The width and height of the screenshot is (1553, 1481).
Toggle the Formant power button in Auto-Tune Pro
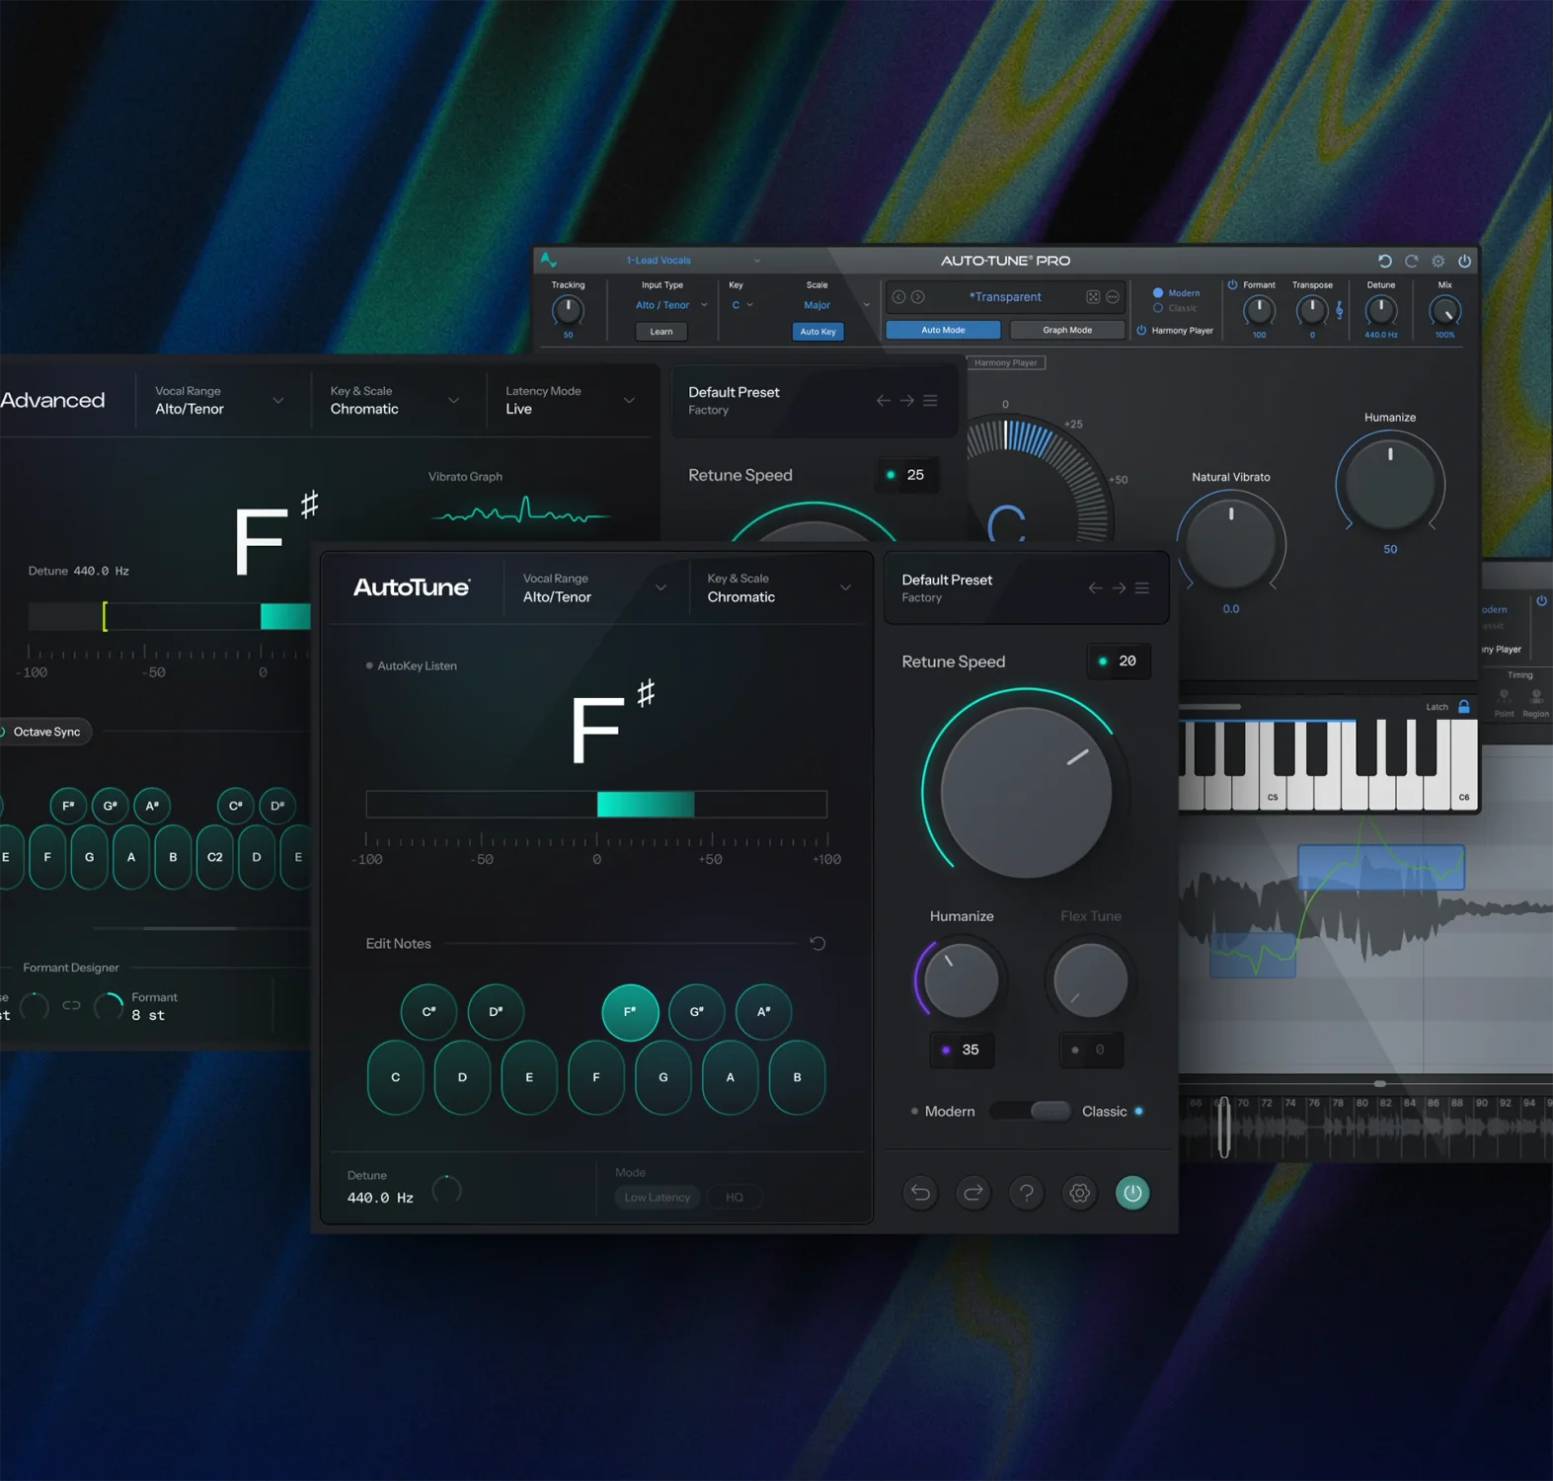pyautogui.click(x=1232, y=285)
